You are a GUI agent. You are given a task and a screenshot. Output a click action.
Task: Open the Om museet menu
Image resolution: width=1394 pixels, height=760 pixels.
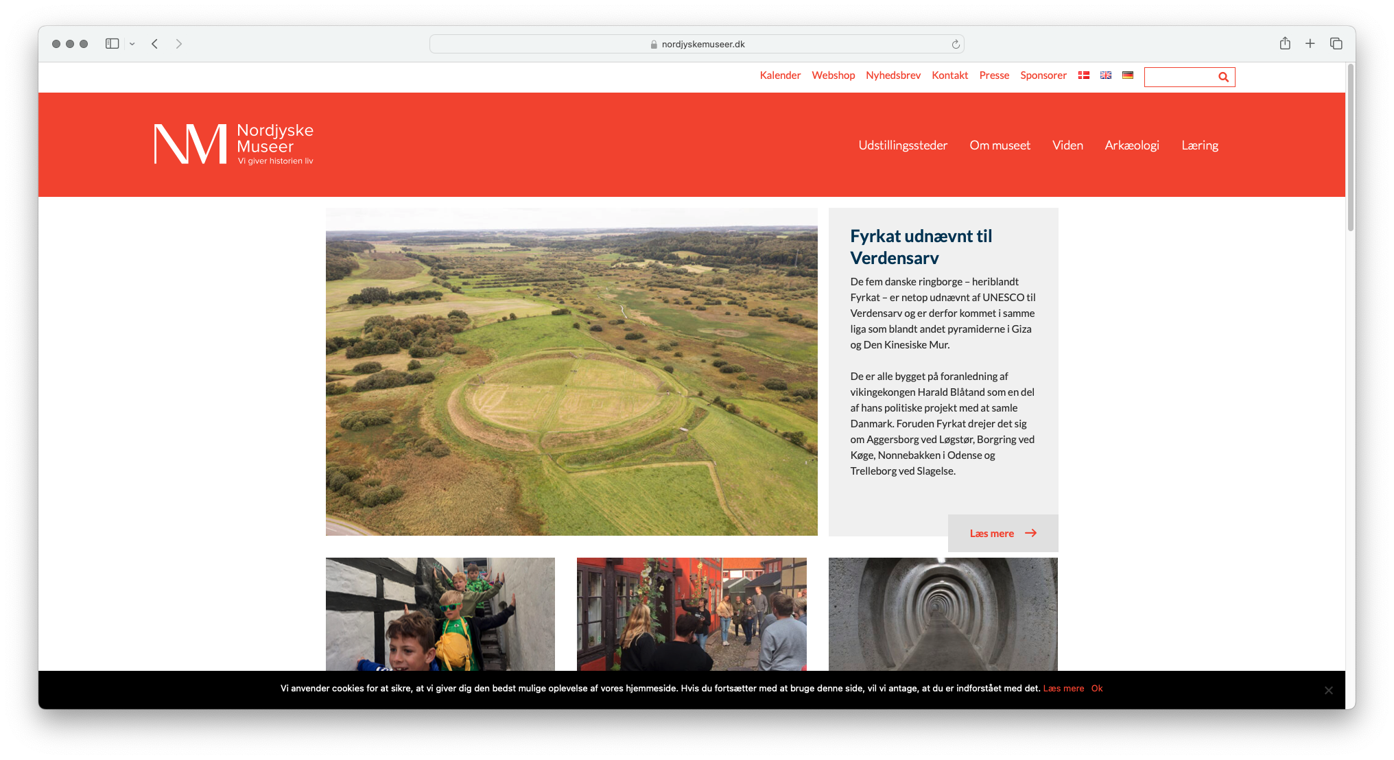coord(1000,145)
